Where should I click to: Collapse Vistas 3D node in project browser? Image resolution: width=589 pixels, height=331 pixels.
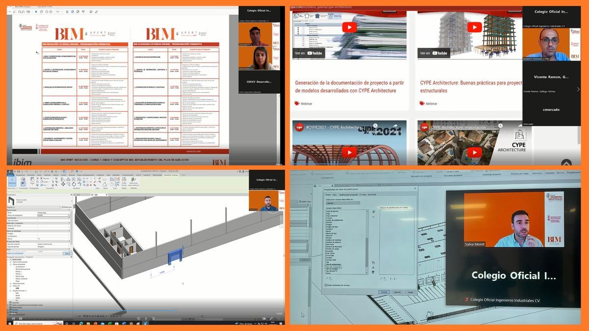[11, 286]
